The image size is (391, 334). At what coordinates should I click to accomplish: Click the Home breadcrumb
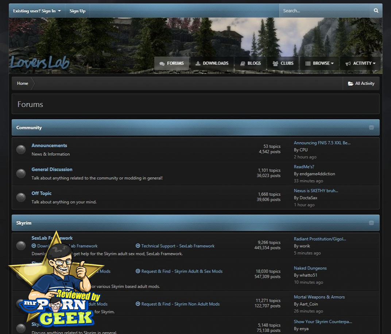[x=23, y=83]
